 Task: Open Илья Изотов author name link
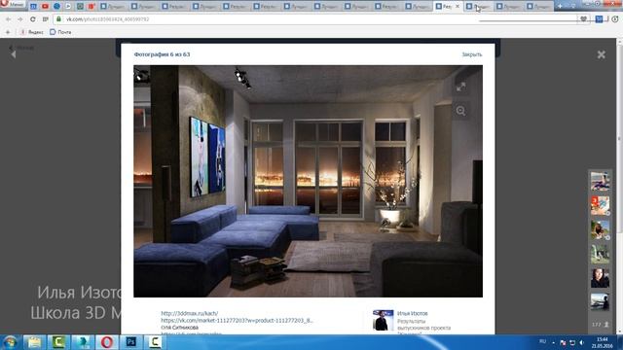tap(413, 313)
